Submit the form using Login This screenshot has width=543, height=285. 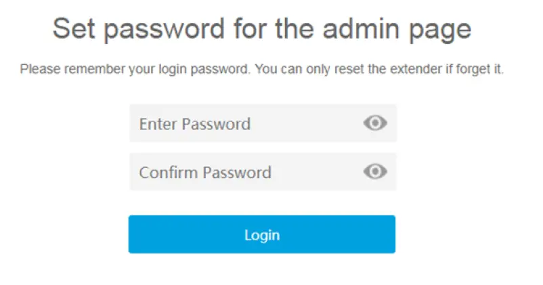point(262,235)
